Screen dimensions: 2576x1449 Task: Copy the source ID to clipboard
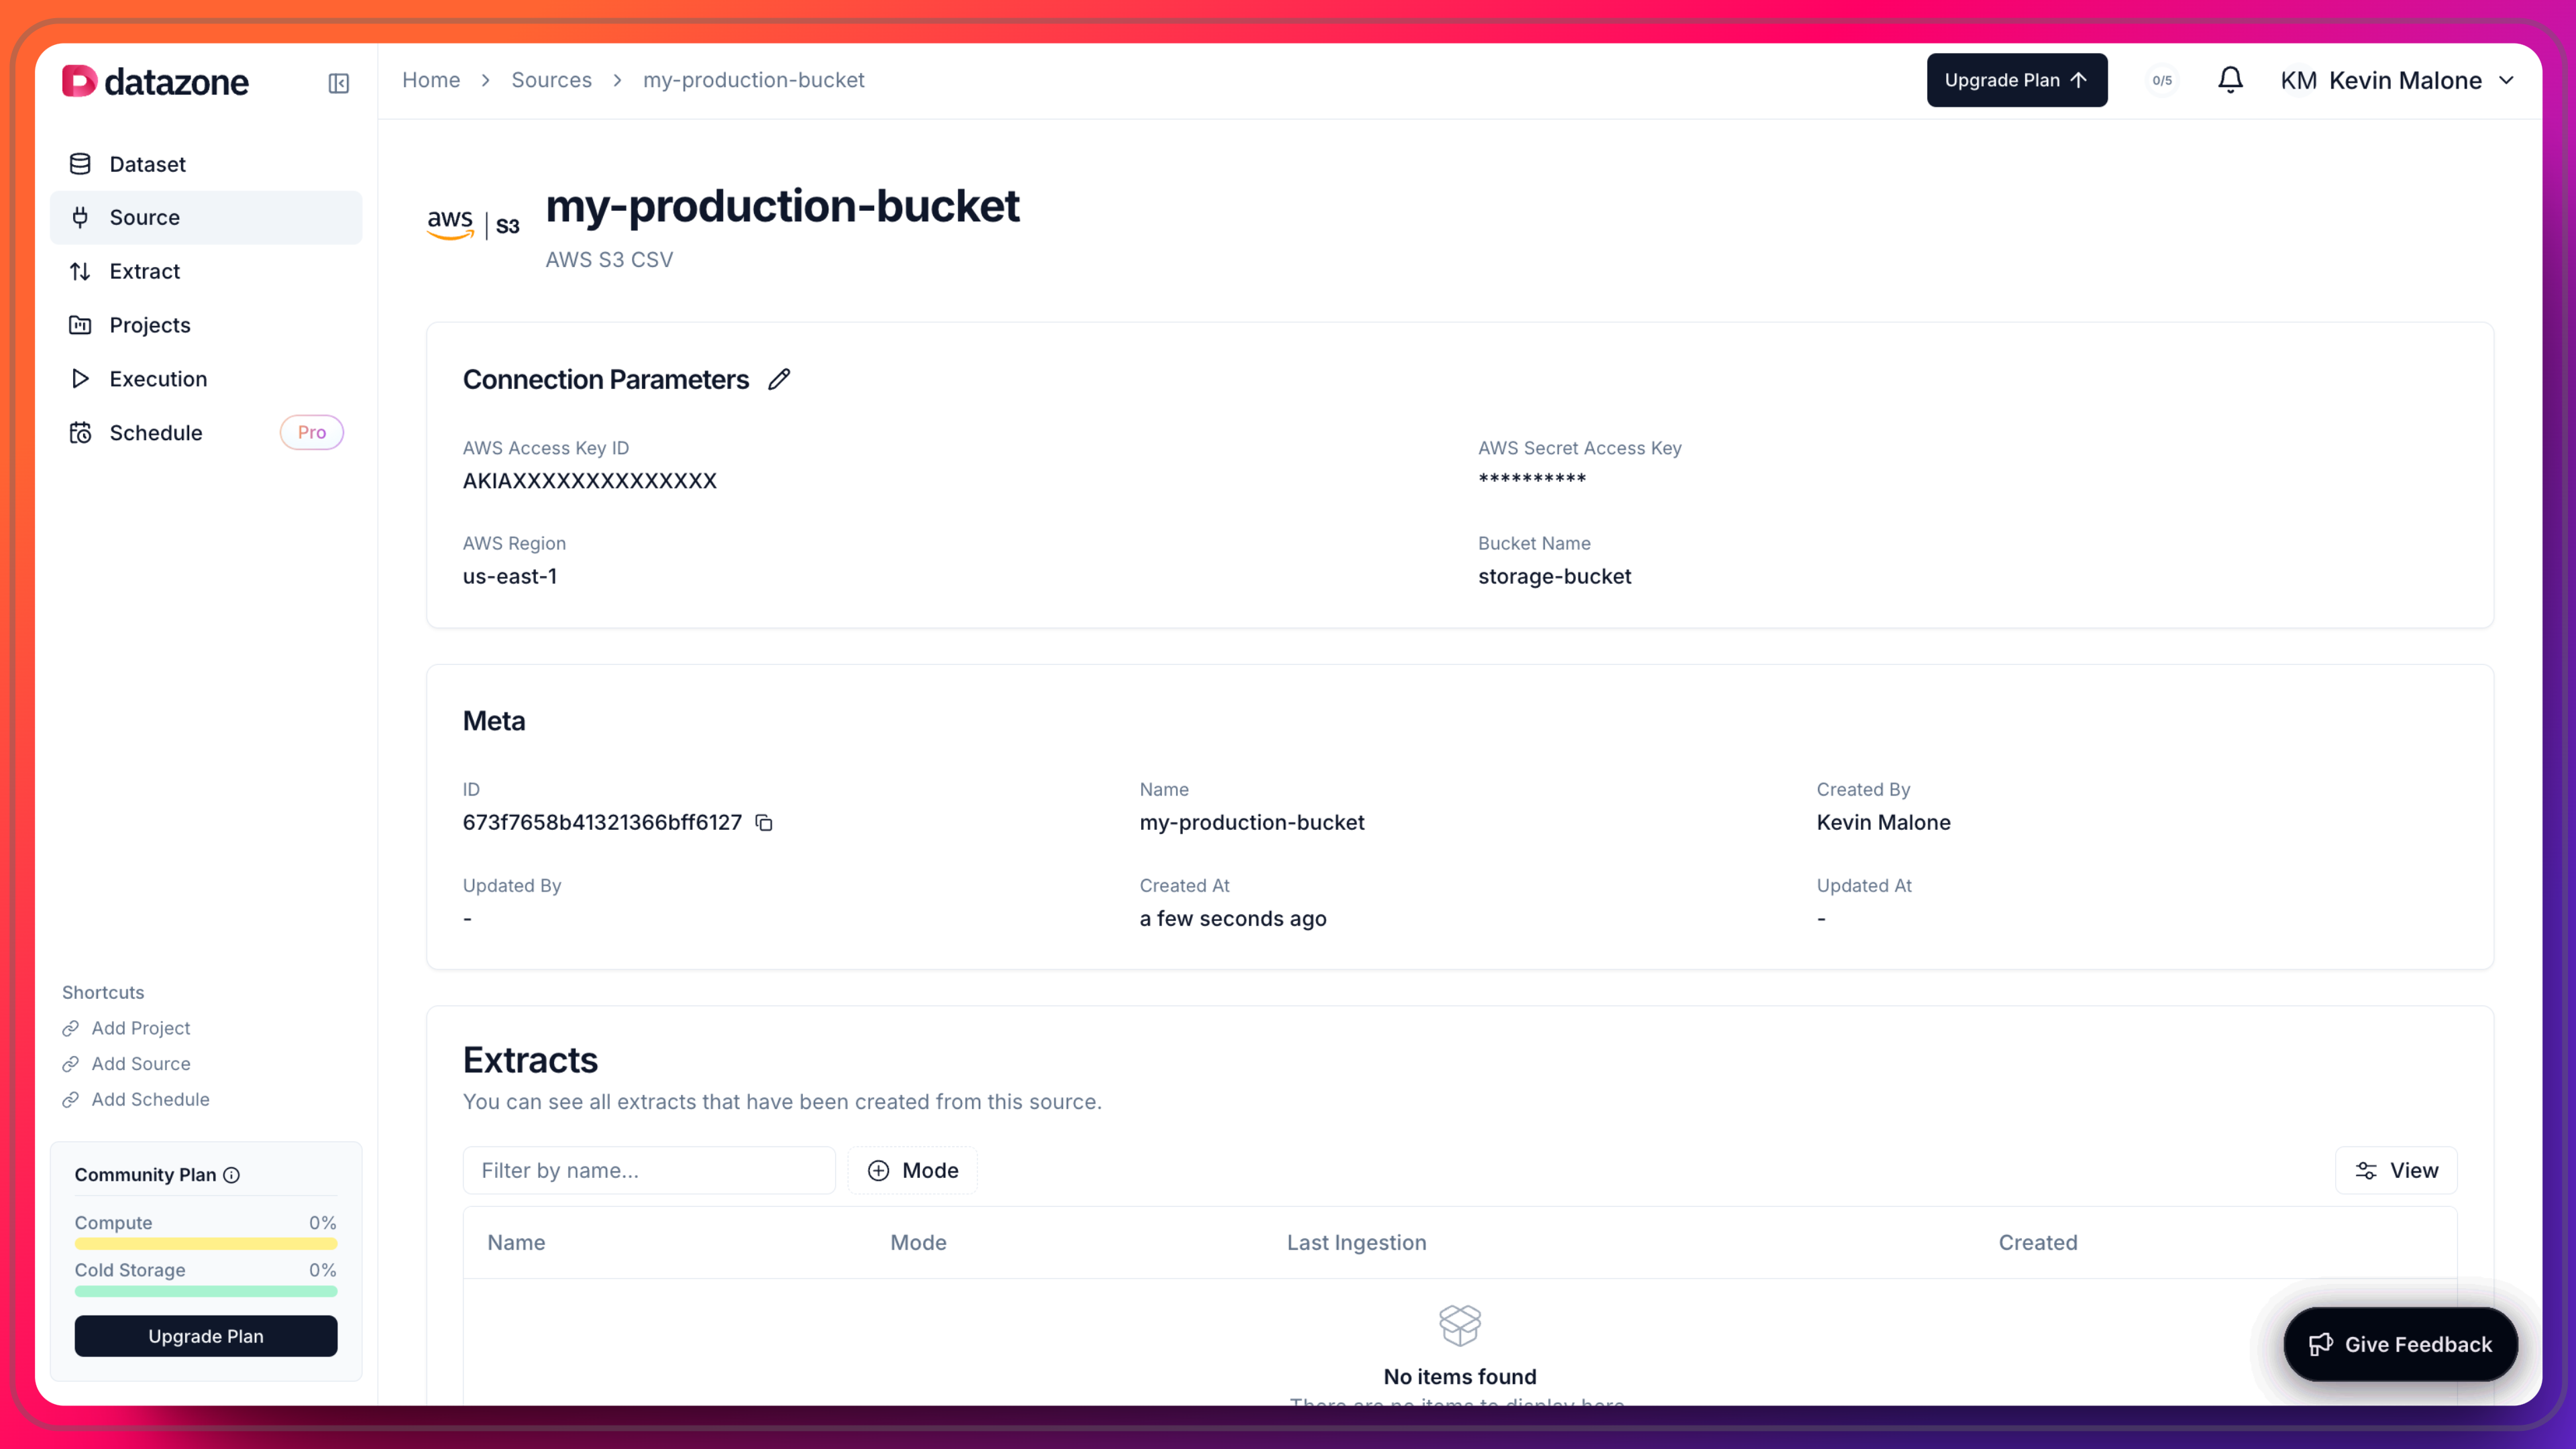click(764, 823)
